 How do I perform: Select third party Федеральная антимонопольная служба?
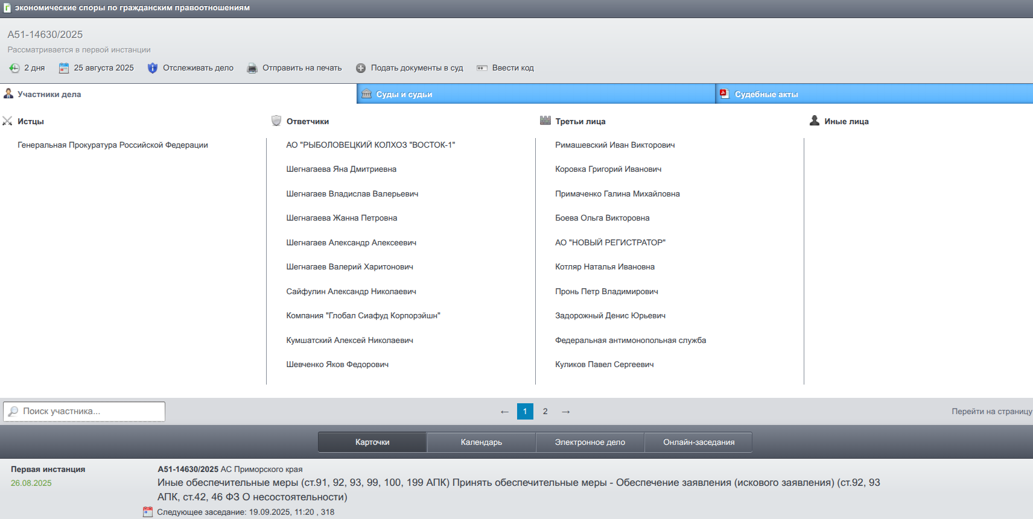click(631, 340)
